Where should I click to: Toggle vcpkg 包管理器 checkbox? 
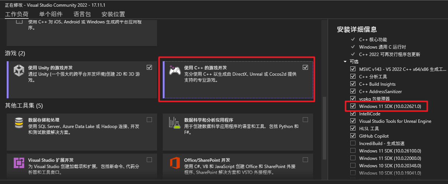[353, 99]
